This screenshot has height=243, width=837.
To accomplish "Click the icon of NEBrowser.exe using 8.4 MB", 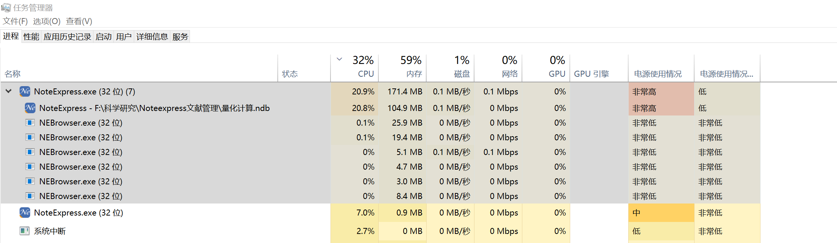I will pos(30,196).
